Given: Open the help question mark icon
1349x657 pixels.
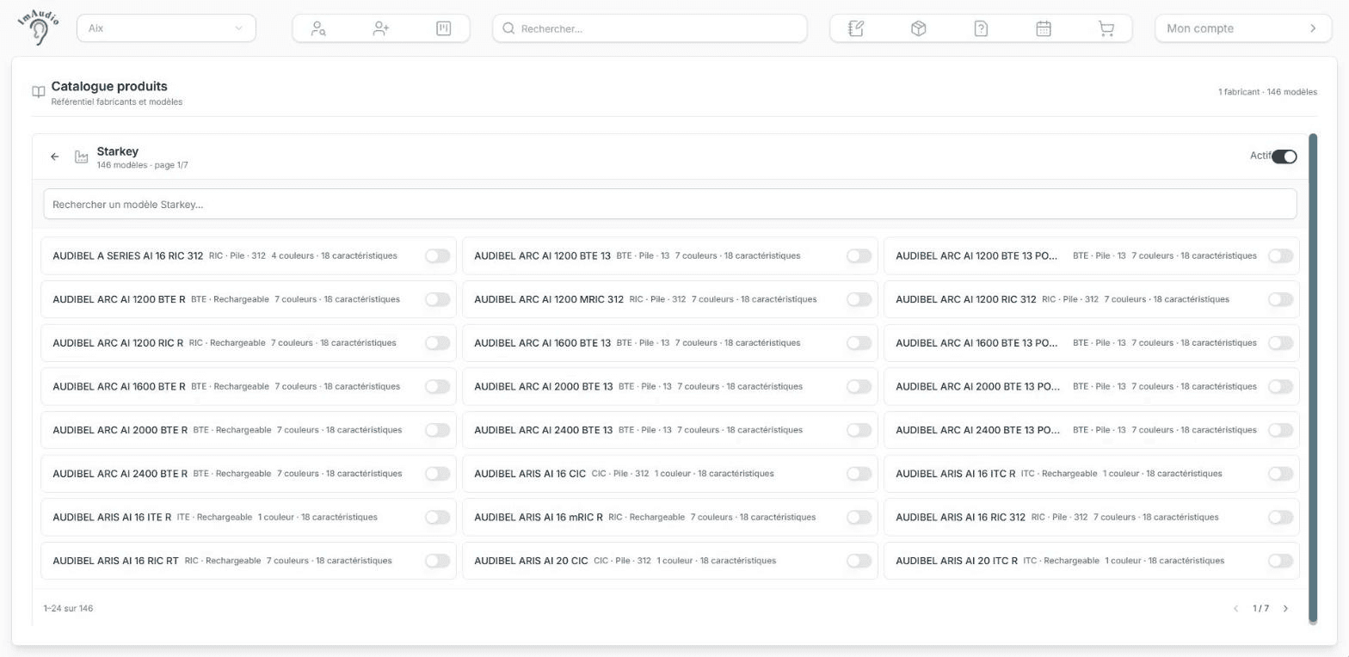Looking at the screenshot, I should click(981, 28).
